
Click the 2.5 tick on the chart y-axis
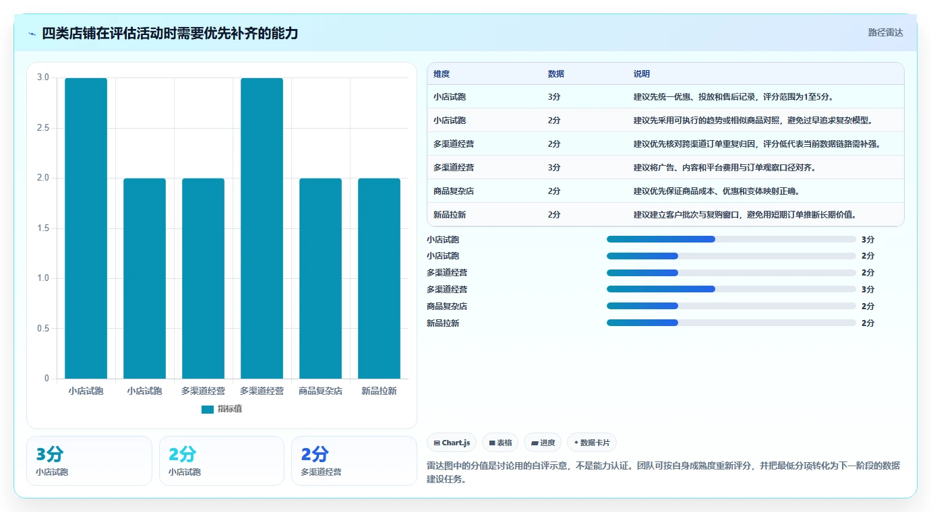[x=43, y=128]
